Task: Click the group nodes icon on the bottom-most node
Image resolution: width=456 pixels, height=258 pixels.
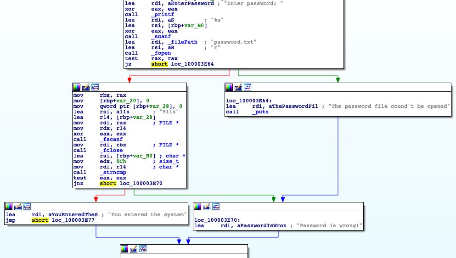Action: (x=143, y=249)
